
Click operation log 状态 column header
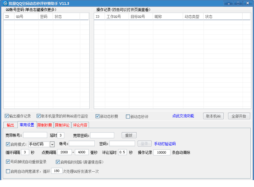(x=223, y=17)
